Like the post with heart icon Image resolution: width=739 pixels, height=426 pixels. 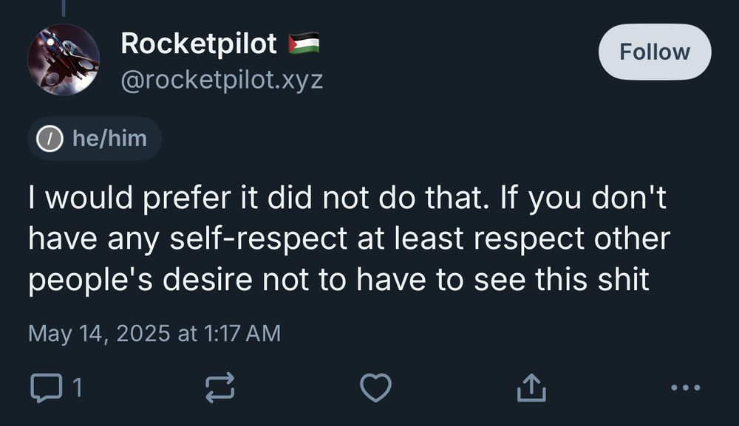coord(375,388)
